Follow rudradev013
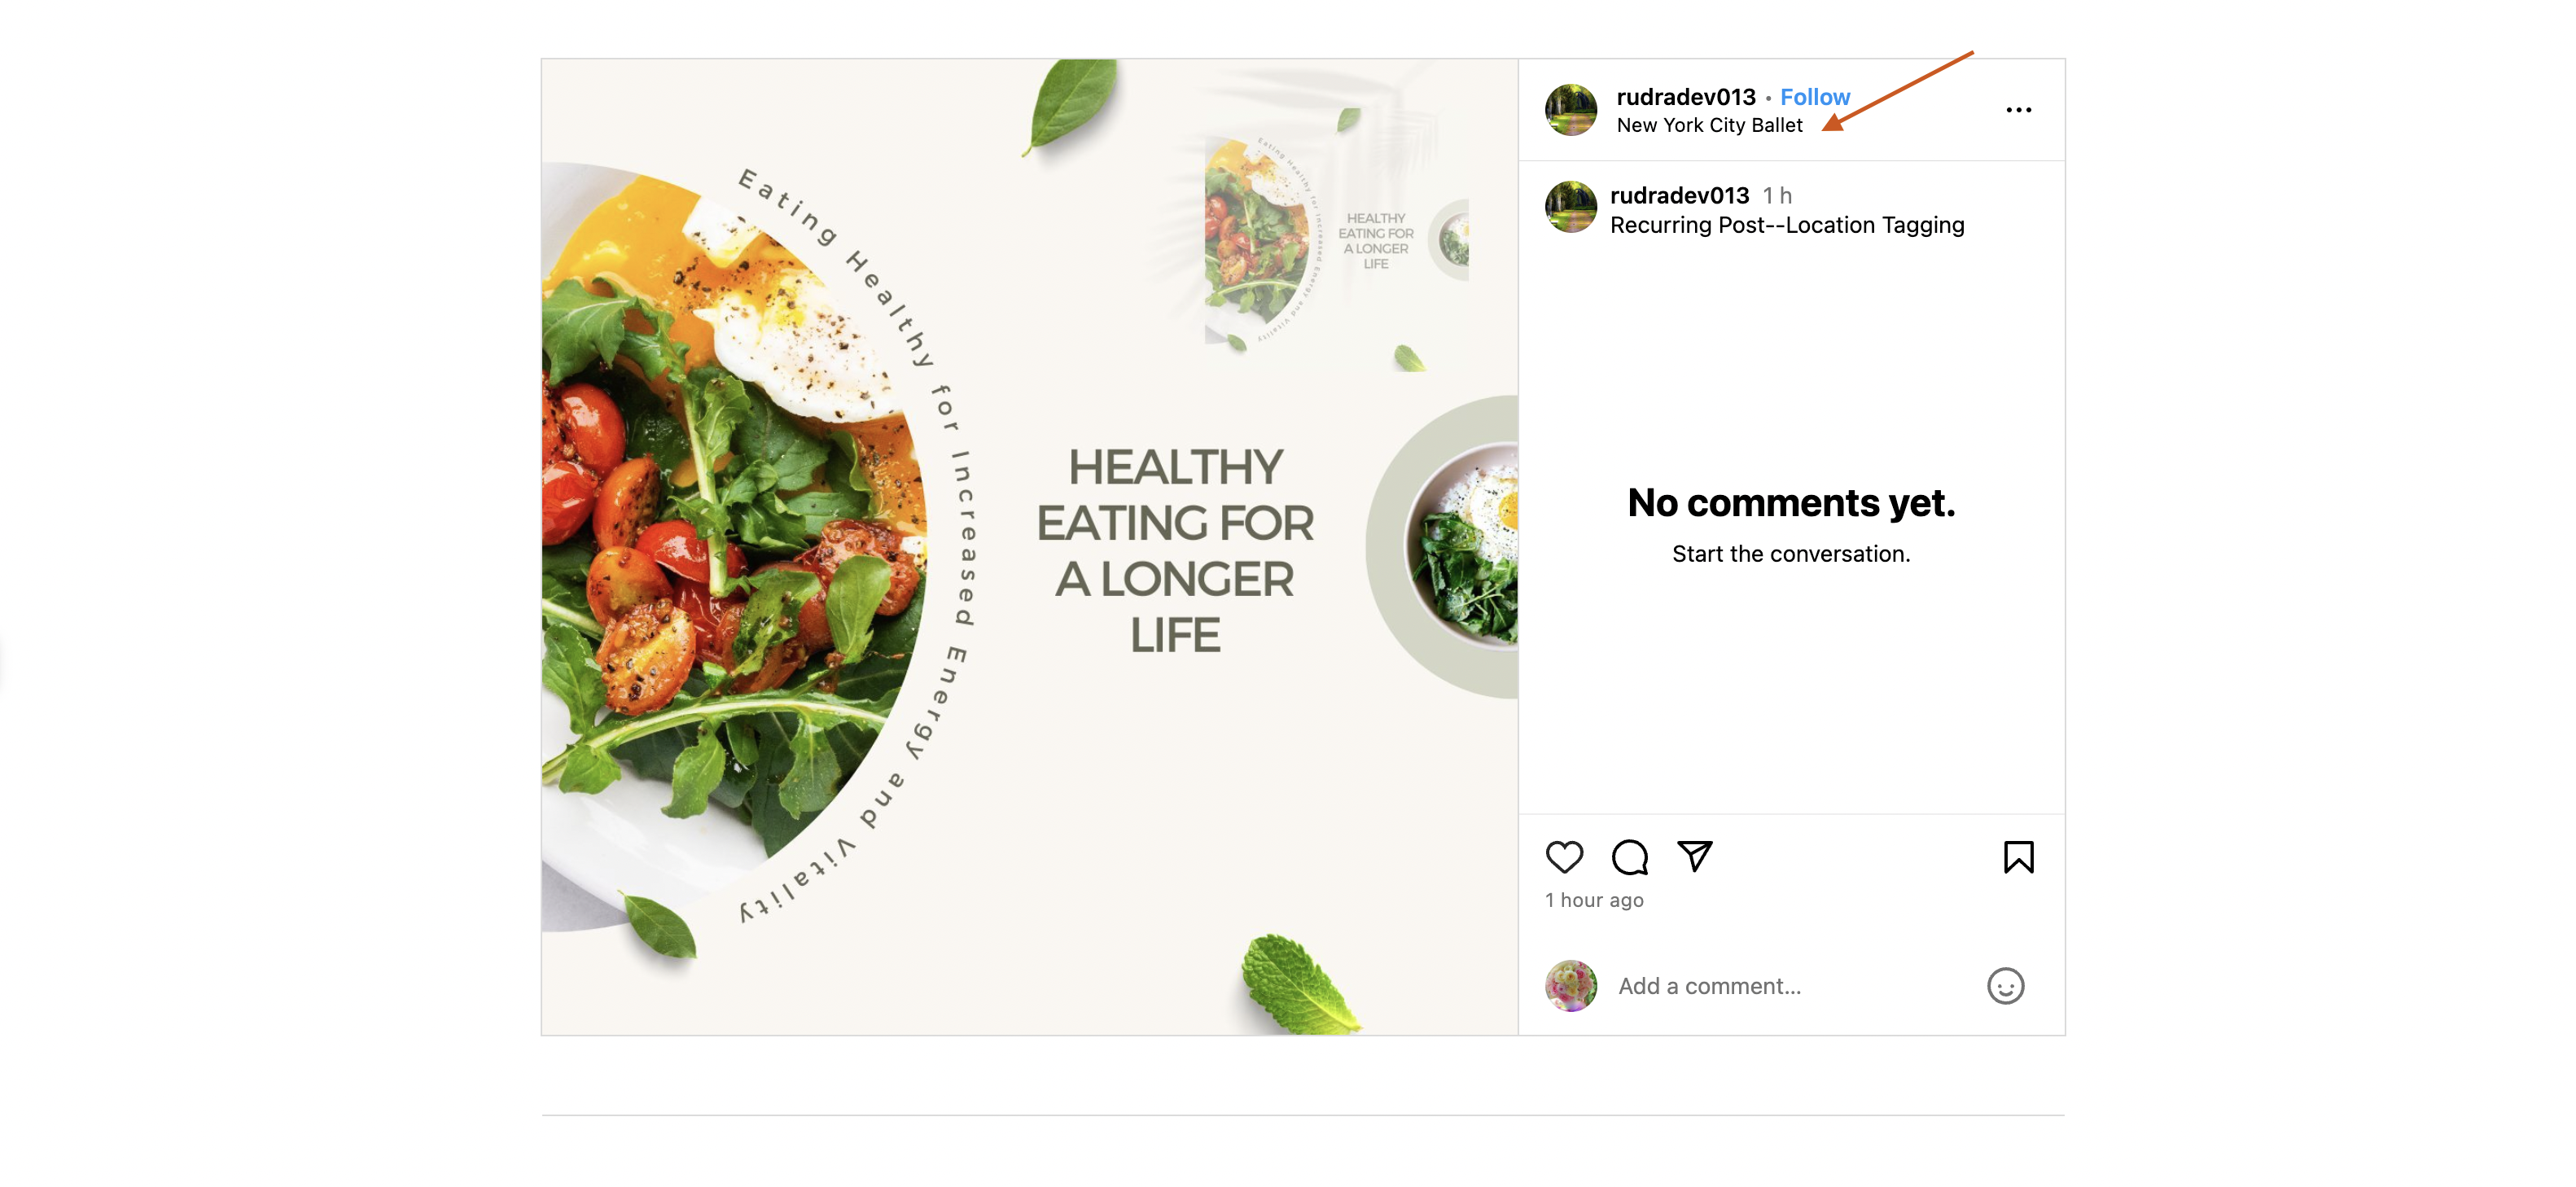2576x1187 pixels. click(x=1815, y=97)
